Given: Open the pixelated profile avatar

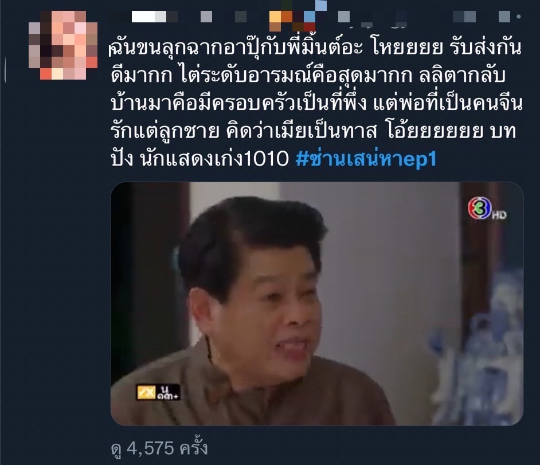Looking at the screenshot, I should coord(63,45).
